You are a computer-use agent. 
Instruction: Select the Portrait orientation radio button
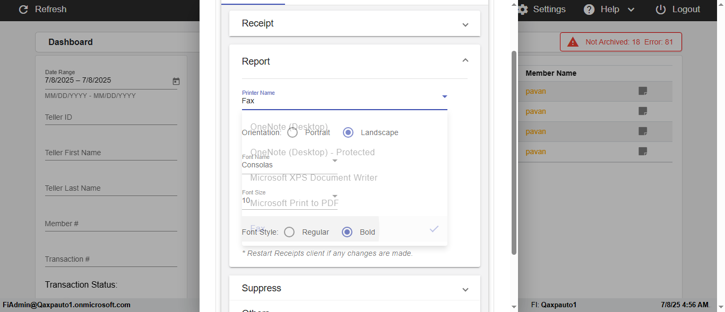pos(292,132)
